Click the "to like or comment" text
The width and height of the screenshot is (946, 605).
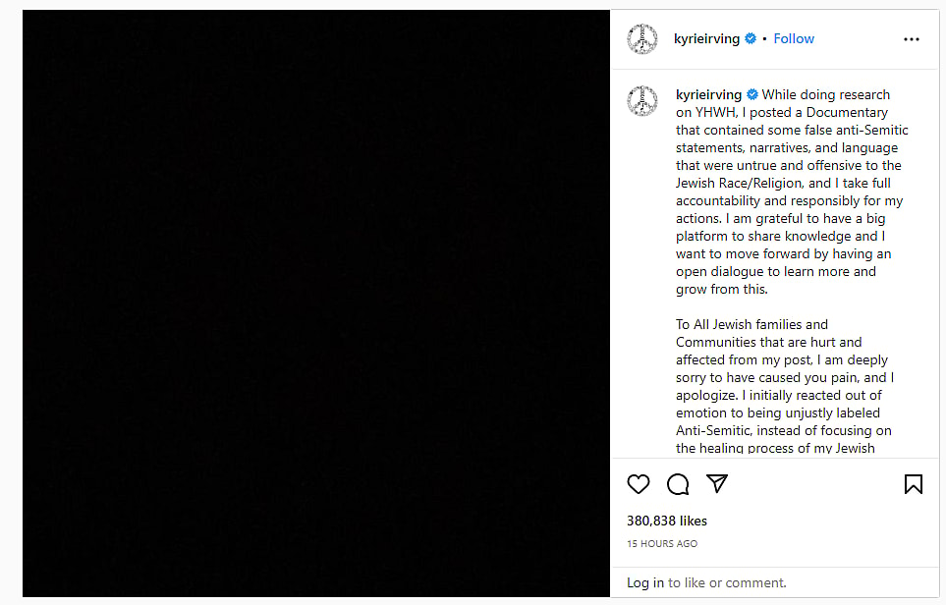coord(727,583)
